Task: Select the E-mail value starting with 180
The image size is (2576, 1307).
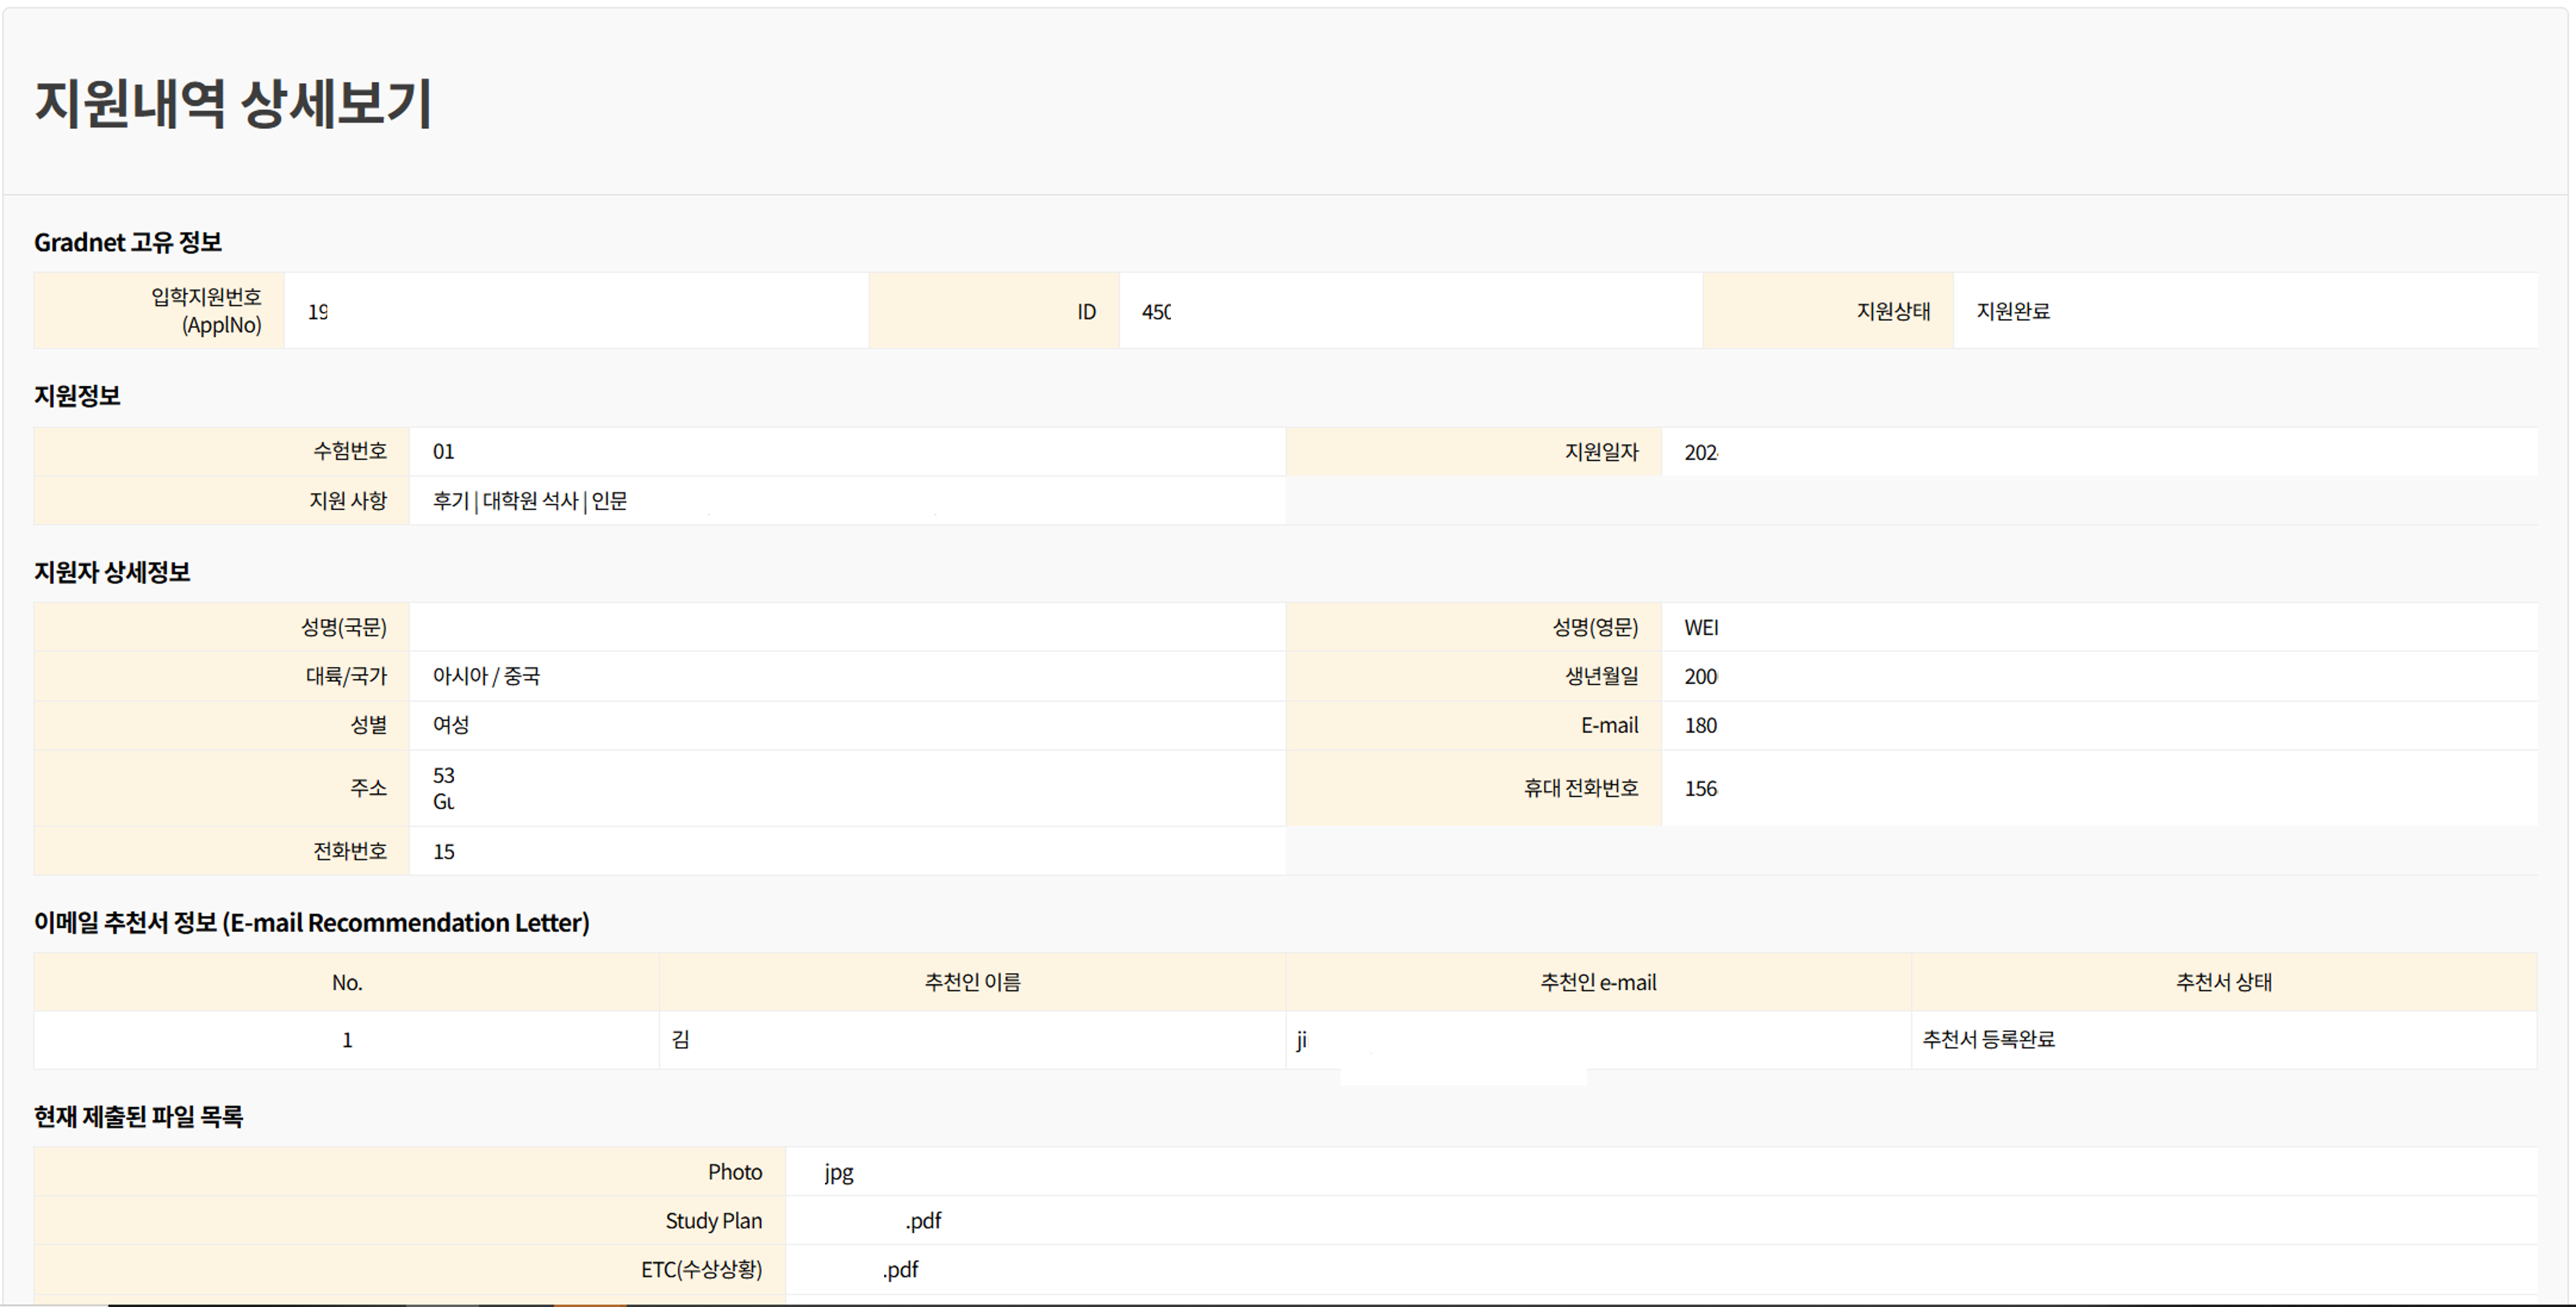Action: [1701, 726]
